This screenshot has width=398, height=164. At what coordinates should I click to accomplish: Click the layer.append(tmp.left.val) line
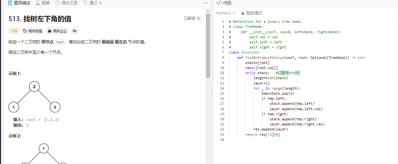[296, 109]
